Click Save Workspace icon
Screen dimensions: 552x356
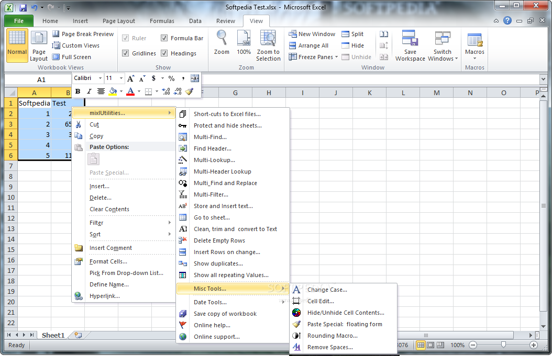click(x=410, y=45)
